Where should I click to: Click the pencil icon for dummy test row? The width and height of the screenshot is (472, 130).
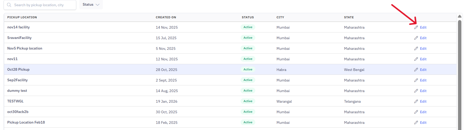coord(416,91)
